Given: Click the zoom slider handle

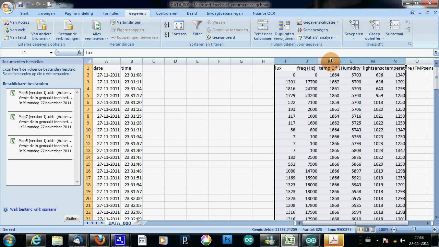Looking at the screenshot, I should 414,230.
